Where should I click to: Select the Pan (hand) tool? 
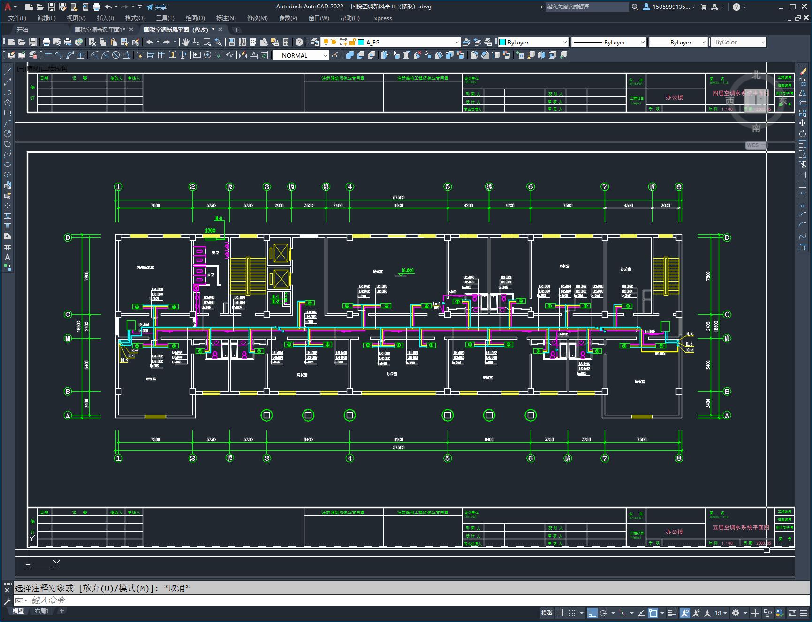[186, 42]
